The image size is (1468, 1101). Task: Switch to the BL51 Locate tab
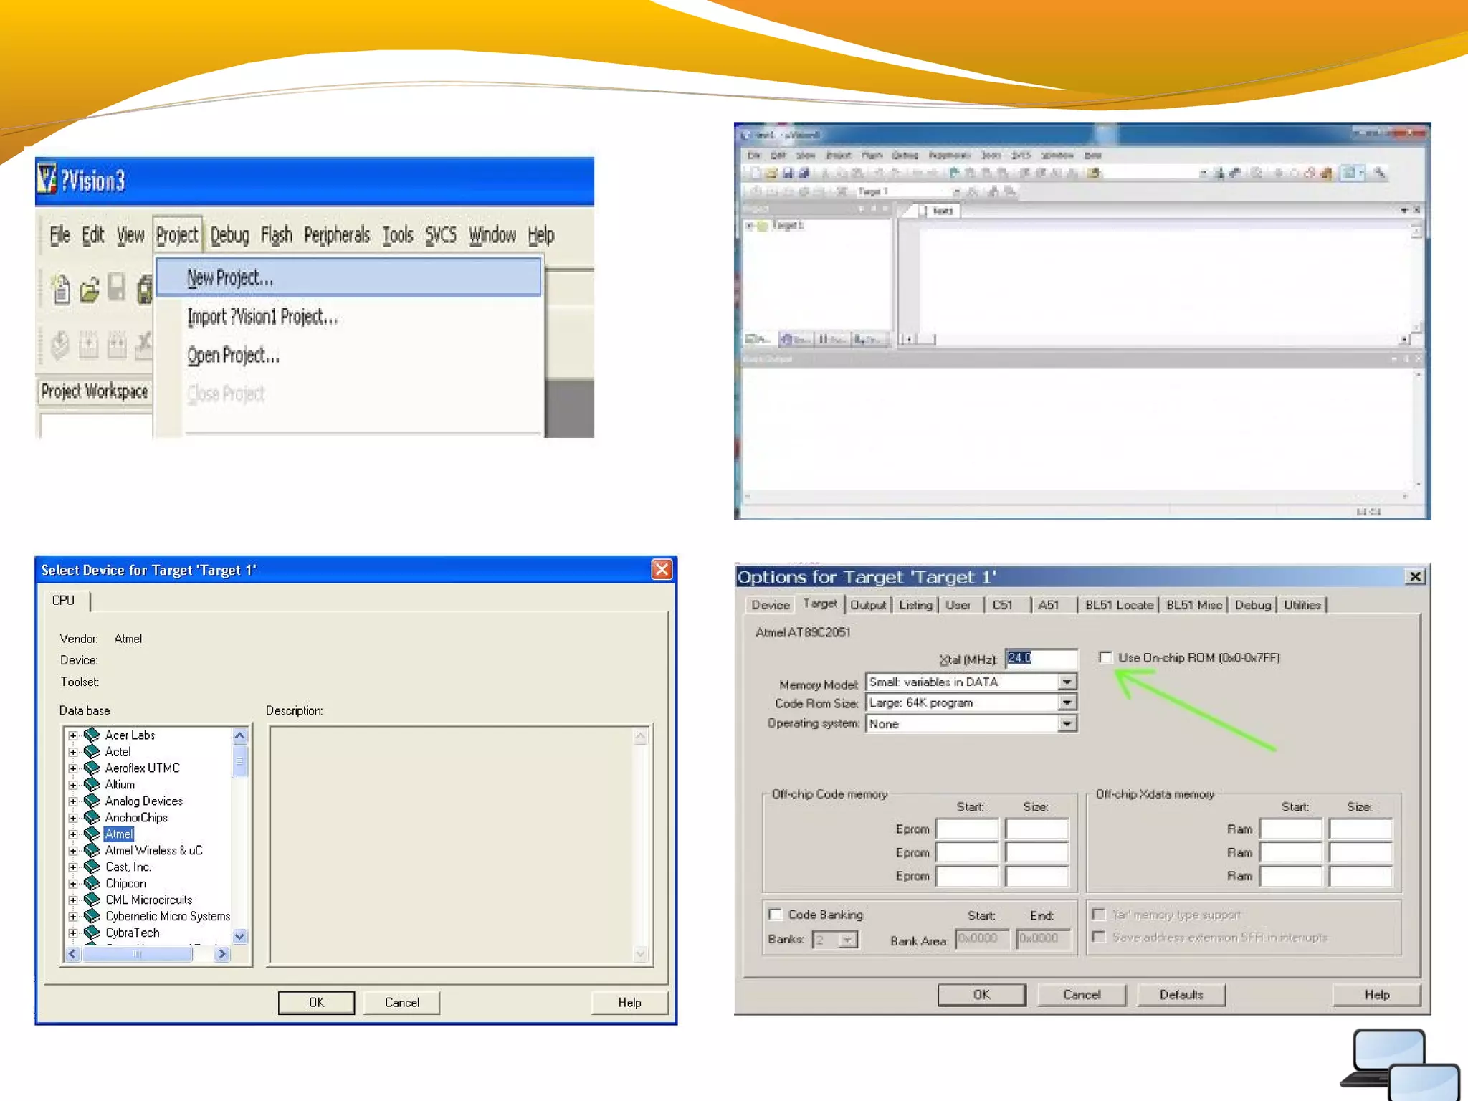[x=1119, y=604]
